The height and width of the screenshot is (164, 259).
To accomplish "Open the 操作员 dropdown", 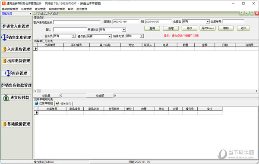I will click(x=110, y=36).
